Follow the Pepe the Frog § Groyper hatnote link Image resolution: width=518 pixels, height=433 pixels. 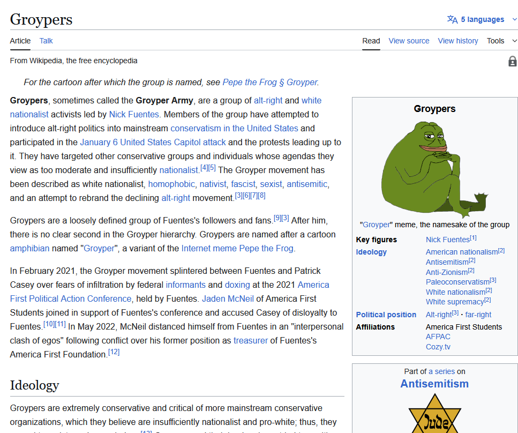tap(270, 83)
